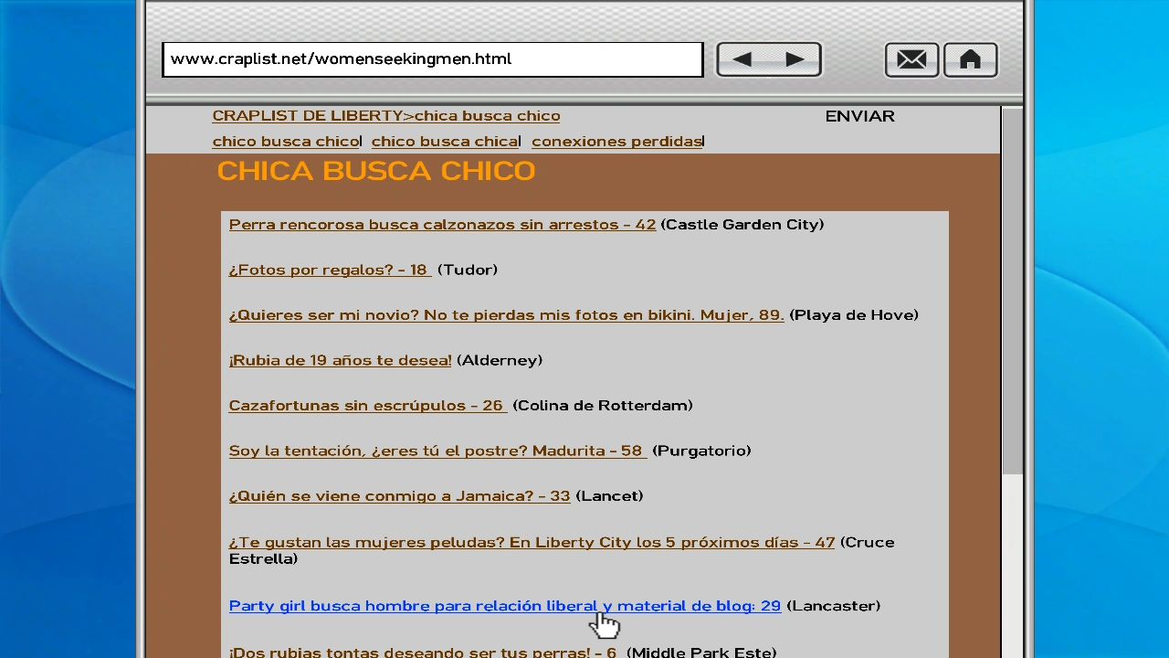
Task: Click the (Middle Park Este) location text
Action: pyautogui.click(x=701, y=653)
